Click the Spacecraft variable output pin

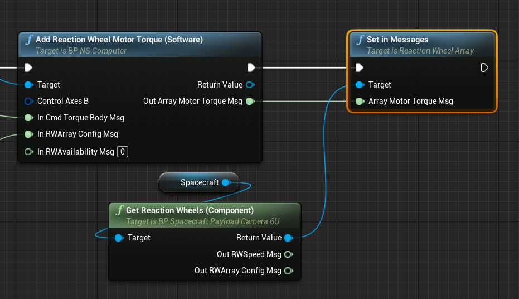pos(226,182)
